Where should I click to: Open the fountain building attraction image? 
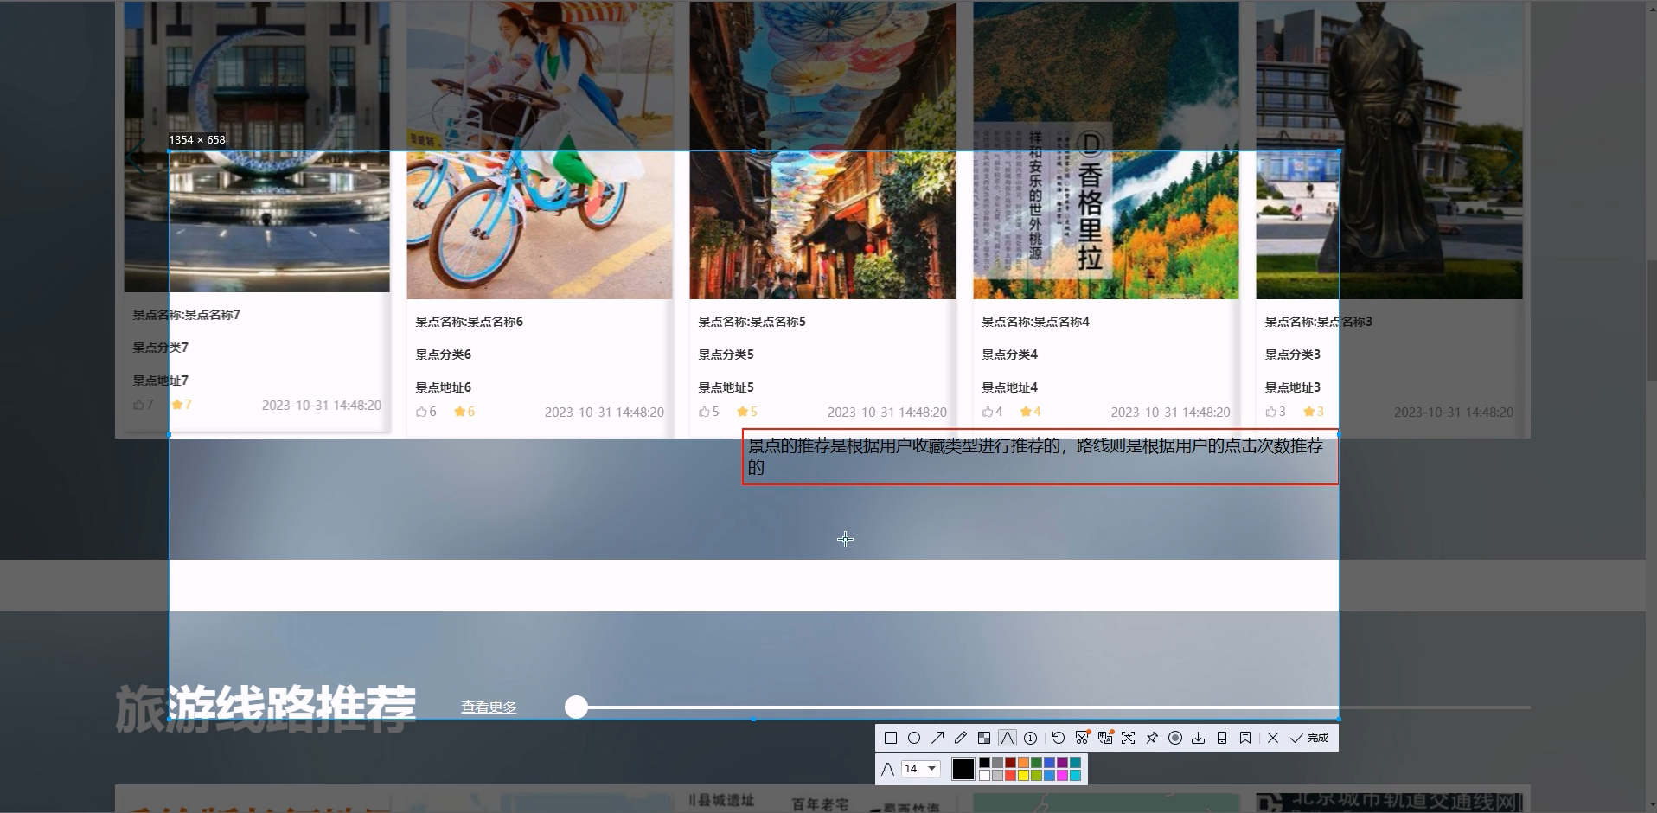[257, 146]
